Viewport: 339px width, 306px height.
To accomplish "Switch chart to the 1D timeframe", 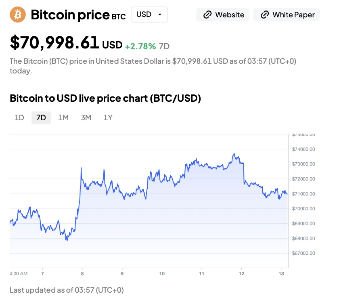I will pyautogui.click(x=19, y=118).
